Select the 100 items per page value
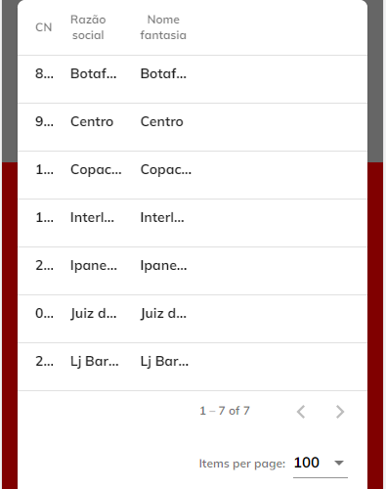 point(307,463)
